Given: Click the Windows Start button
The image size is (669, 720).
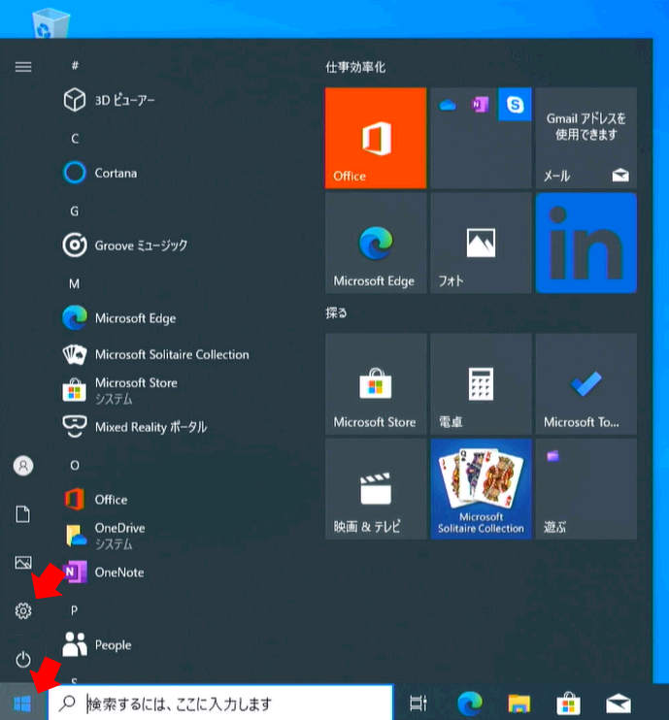Looking at the screenshot, I should [22, 703].
